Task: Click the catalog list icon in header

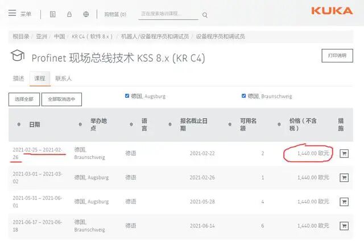Action: tap(53, 14)
